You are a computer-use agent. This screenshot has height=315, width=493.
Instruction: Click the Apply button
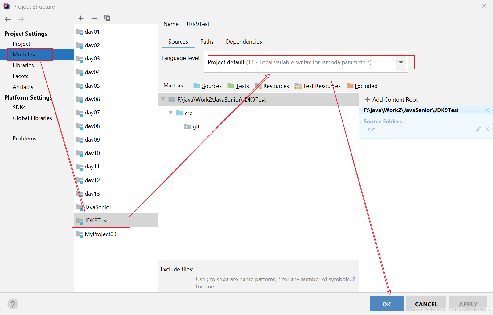[468, 304]
